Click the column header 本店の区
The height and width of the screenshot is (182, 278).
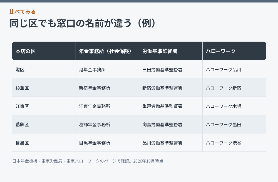(x=44, y=51)
